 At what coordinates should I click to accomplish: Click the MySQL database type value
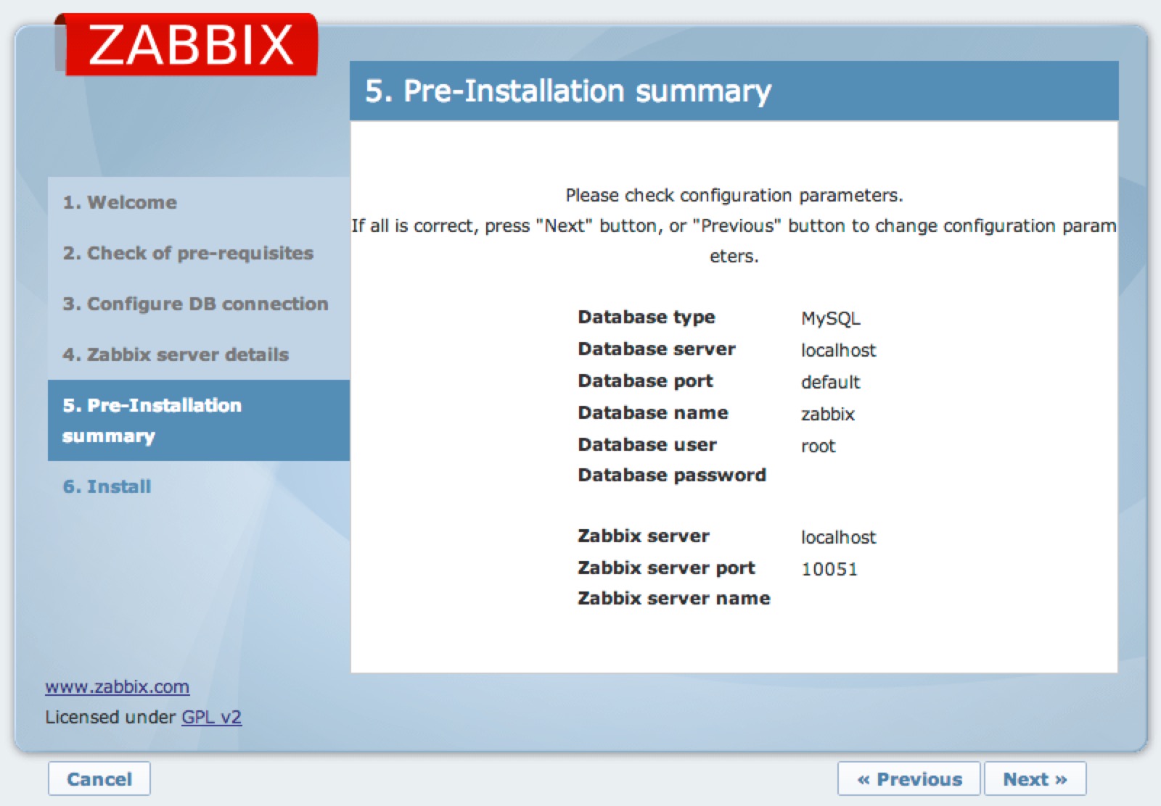pyautogui.click(x=831, y=317)
